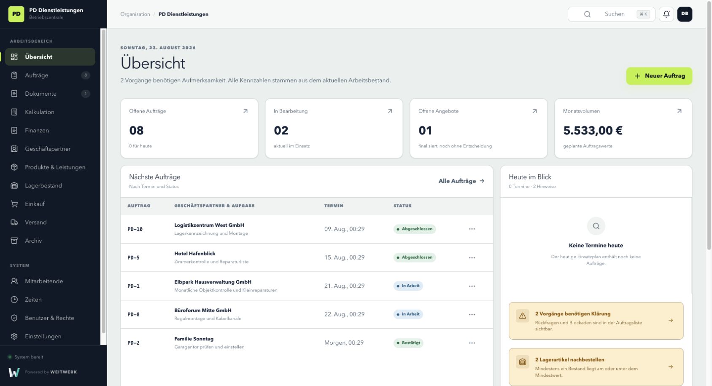The height and width of the screenshot is (386, 712).
Task: Click the Versand truck icon
Action: click(14, 222)
